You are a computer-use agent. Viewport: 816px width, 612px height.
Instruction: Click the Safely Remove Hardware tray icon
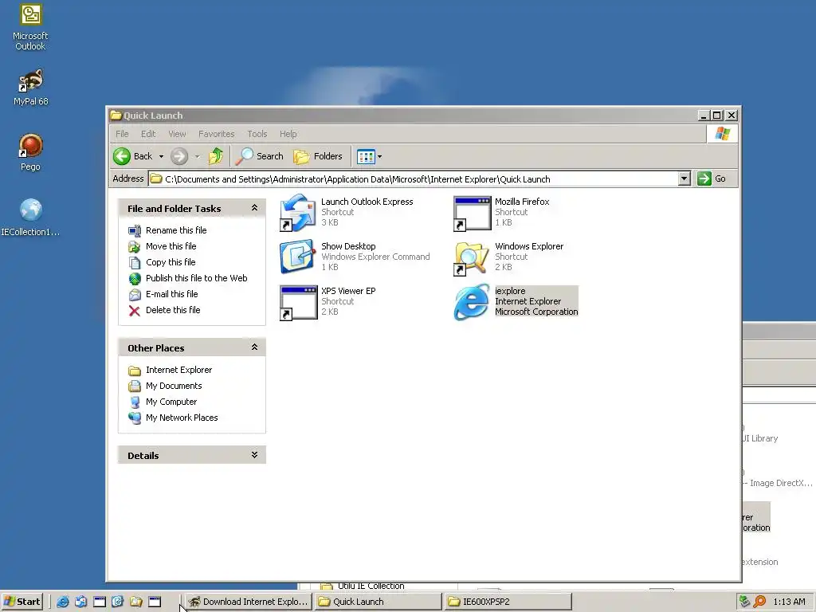coord(745,602)
